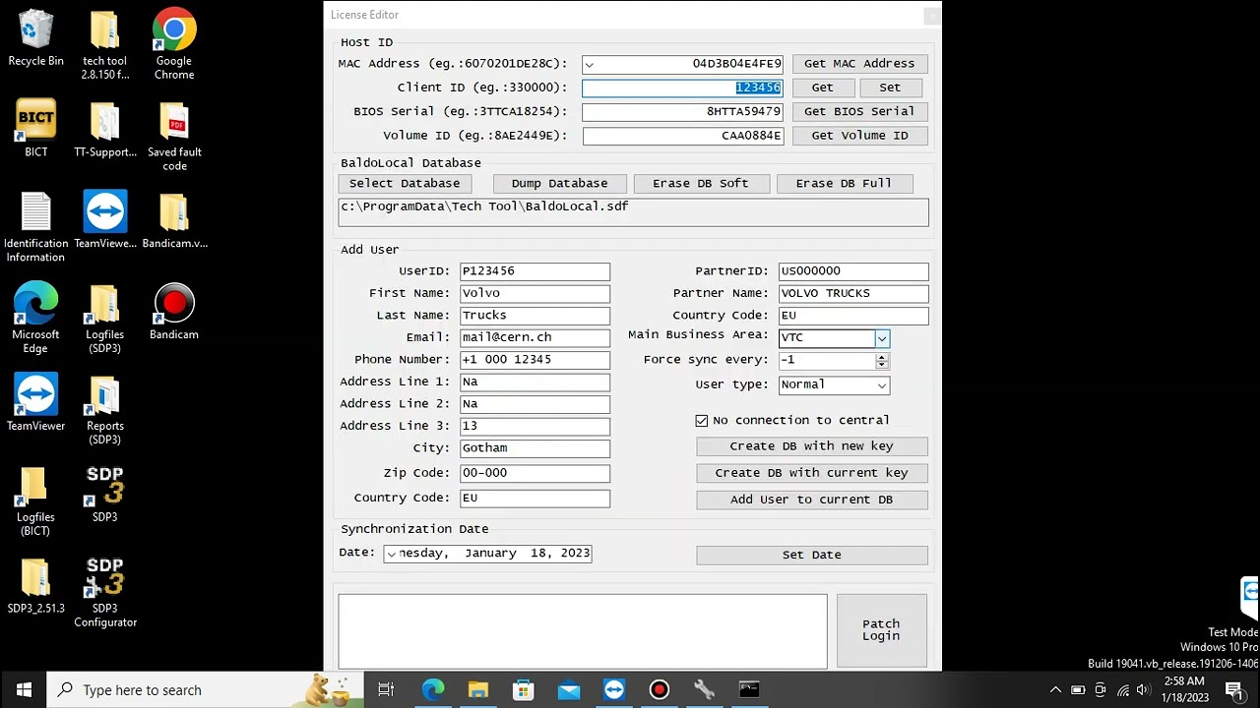1260x708 pixels.
Task: Open Edge browser from the taskbar
Action: tap(433, 689)
